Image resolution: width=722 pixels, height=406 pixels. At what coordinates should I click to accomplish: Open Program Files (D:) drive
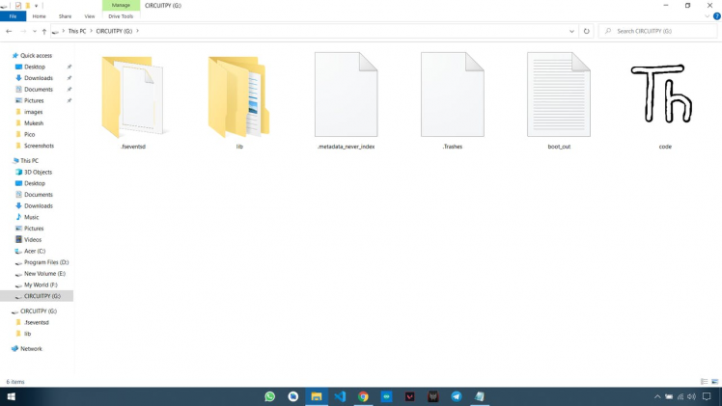[x=46, y=262]
